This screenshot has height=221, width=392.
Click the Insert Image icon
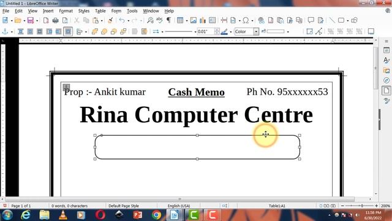pyautogui.click(x=194, y=20)
